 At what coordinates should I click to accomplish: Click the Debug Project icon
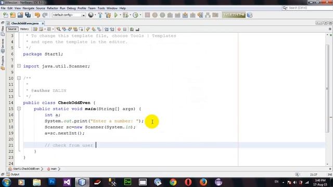pyautogui.click(x=125, y=15)
